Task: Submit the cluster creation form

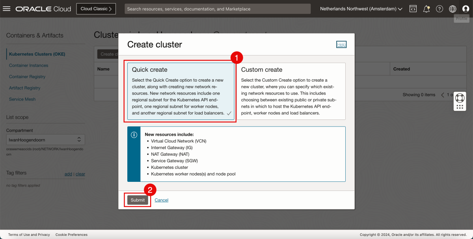Action: (x=137, y=200)
